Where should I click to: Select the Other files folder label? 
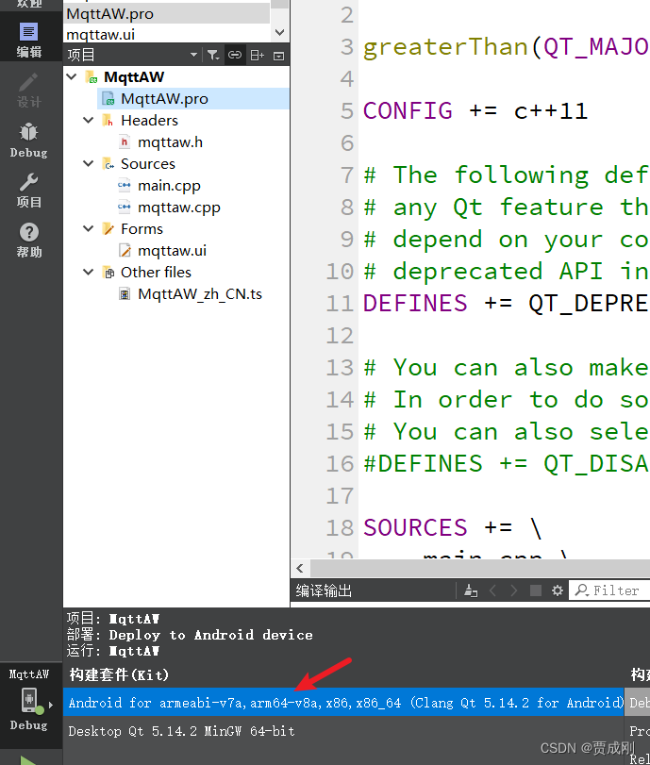click(156, 272)
